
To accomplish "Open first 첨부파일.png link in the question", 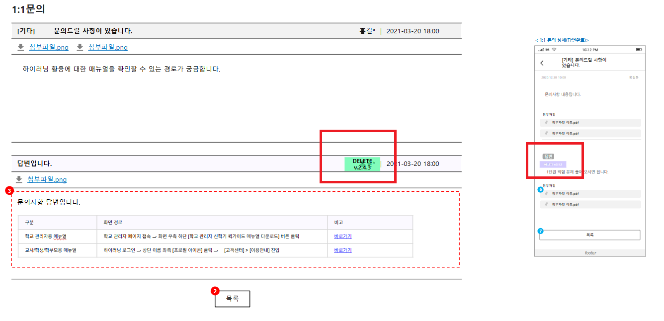I will (x=49, y=47).
